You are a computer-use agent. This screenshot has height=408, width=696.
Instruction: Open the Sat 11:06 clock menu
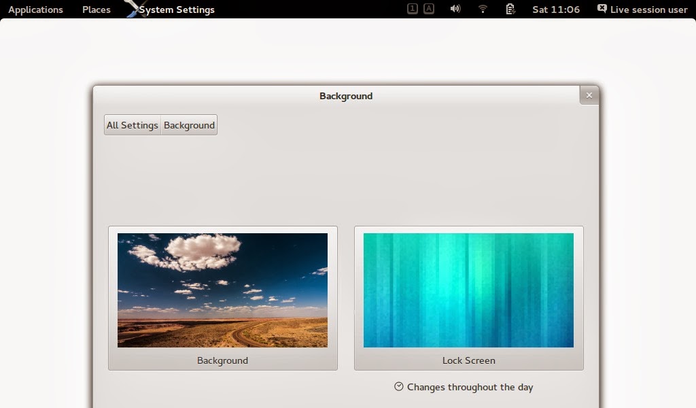tap(556, 10)
